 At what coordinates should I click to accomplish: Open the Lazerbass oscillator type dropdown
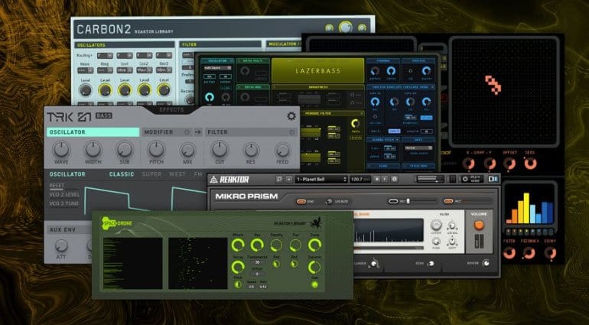[217, 68]
